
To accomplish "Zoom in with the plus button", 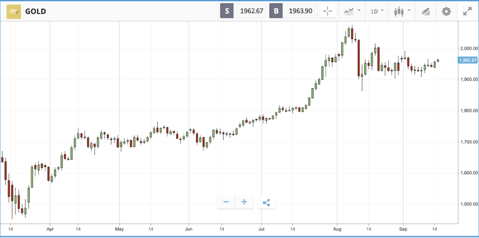I will [244, 202].
